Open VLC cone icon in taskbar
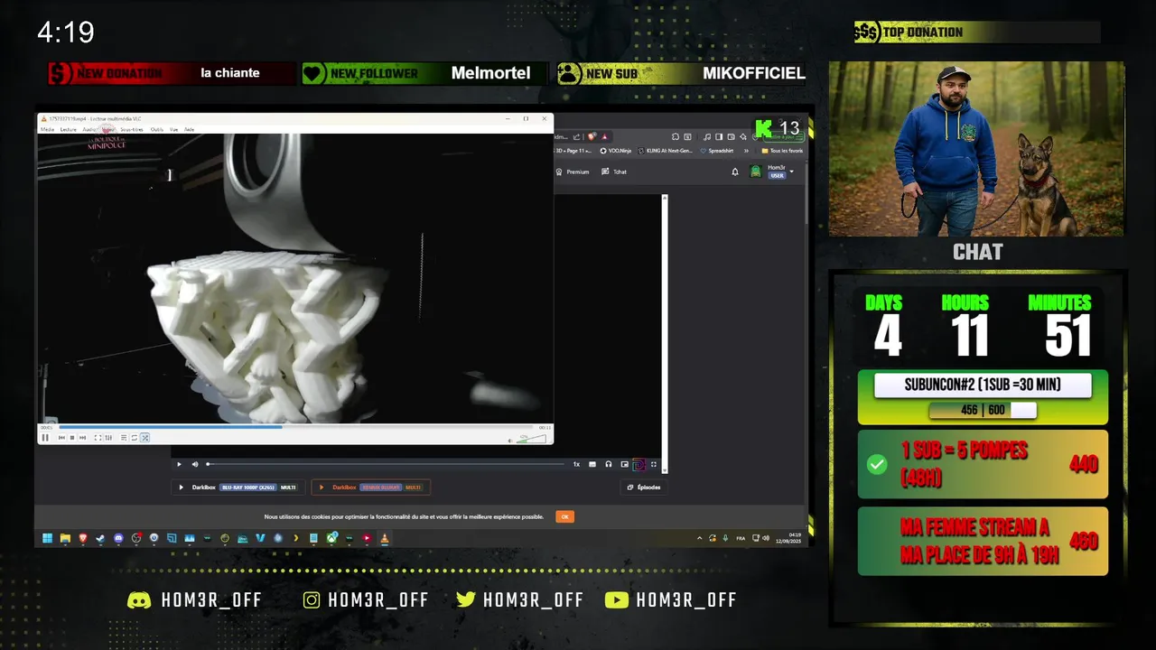 (x=384, y=538)
